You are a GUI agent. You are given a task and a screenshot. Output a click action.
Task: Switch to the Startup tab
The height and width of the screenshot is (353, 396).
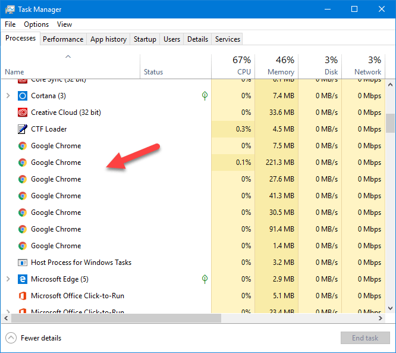tap(144, 39)
